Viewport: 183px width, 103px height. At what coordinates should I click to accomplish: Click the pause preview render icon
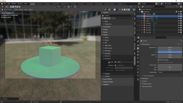coord(134,9)
